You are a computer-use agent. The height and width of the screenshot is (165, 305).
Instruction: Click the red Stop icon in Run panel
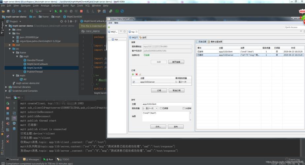[8, 108]
